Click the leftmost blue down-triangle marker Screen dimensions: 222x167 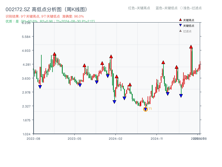click(41, 87)
